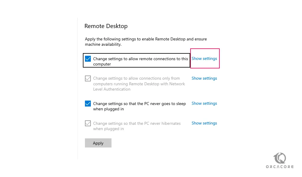Click the vertical divider left of the panel

coord(78,88)
